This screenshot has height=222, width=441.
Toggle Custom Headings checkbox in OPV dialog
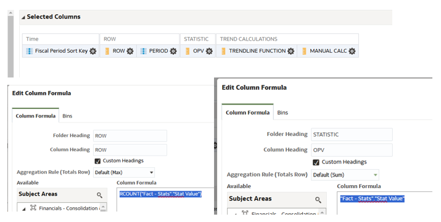[316, 162]
